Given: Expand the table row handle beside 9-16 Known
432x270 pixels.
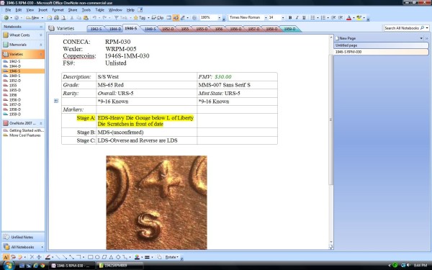Looking at the screenshot, I should [56, 101].
